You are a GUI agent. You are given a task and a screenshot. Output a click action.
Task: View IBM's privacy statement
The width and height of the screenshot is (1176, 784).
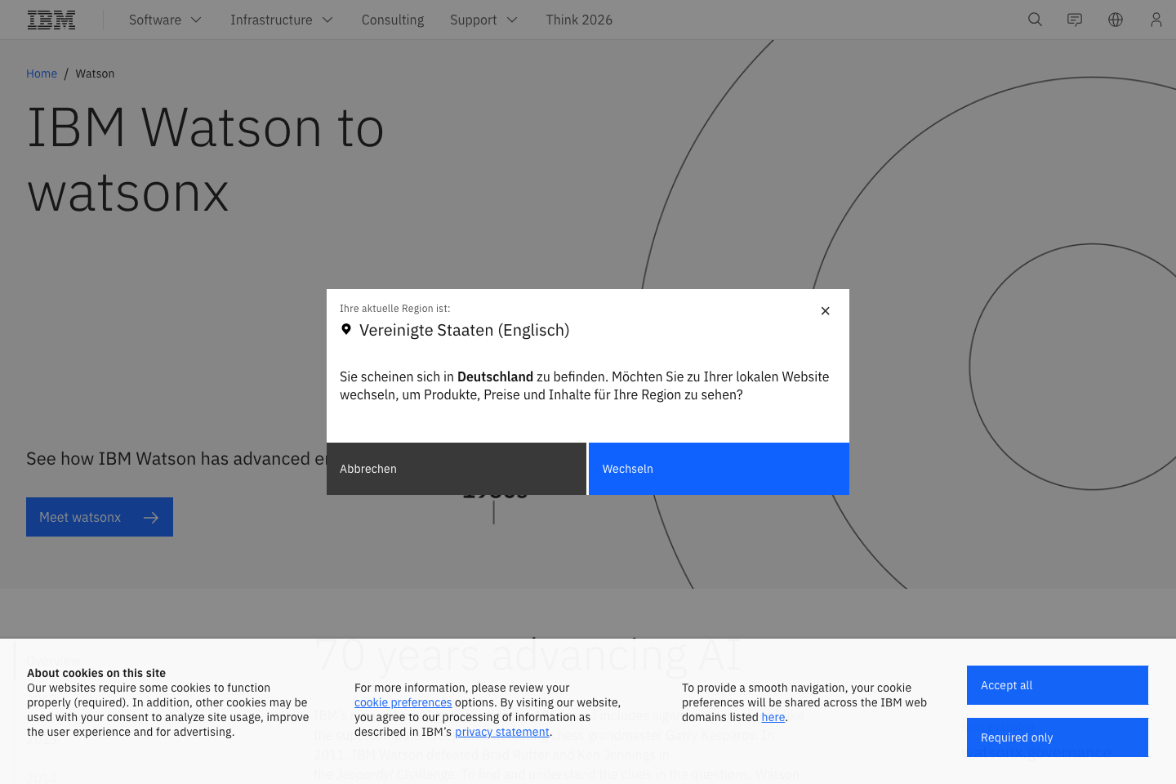click(x=501, y=732)
